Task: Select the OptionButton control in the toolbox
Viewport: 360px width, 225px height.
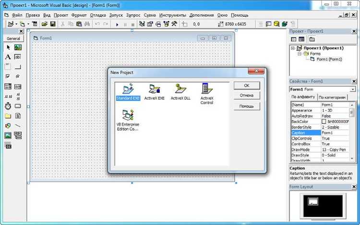Action: (18, 77)
